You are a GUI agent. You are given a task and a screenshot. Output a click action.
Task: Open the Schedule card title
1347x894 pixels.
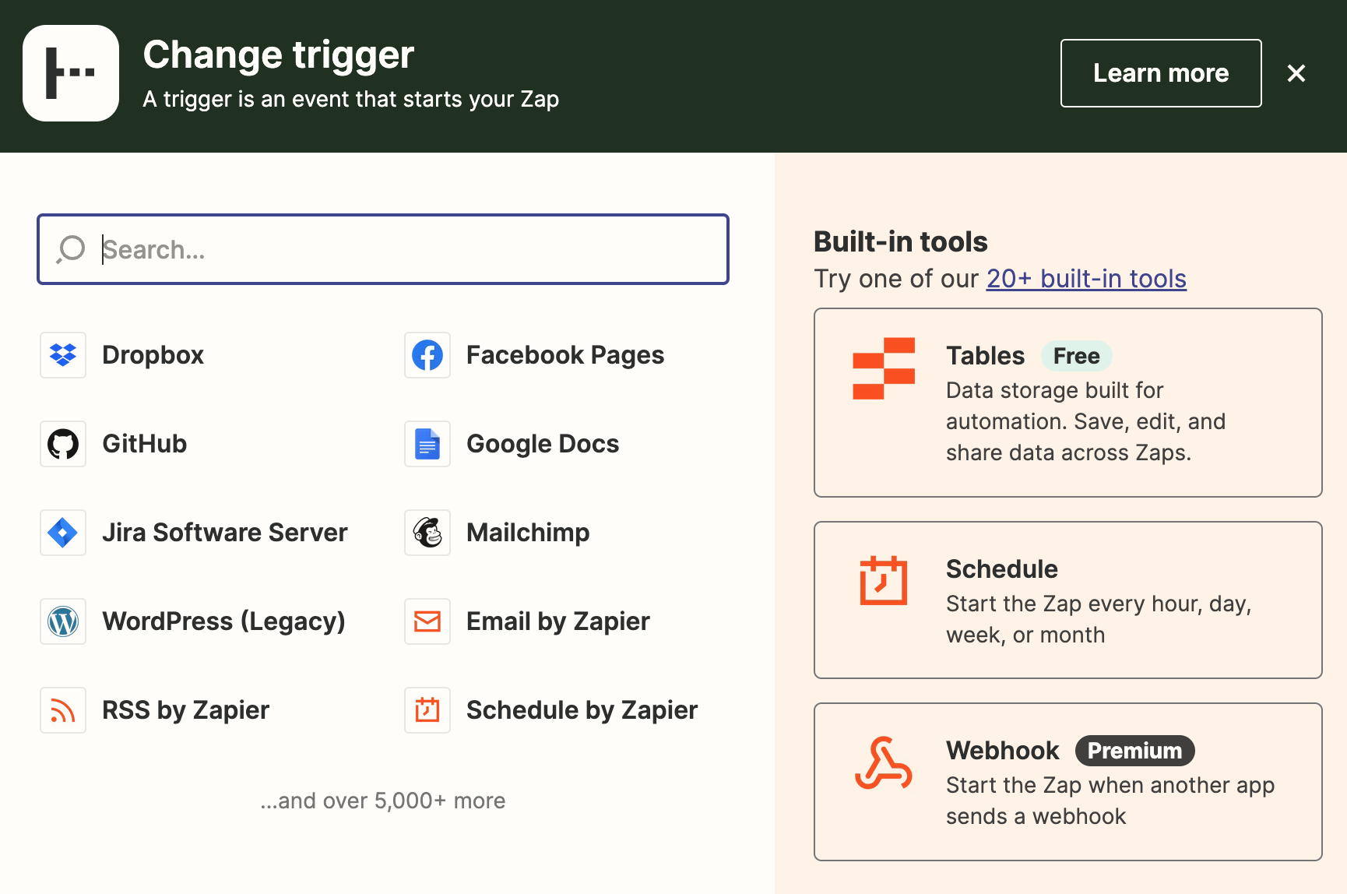pyautogui.click(x=1002, y=569)
